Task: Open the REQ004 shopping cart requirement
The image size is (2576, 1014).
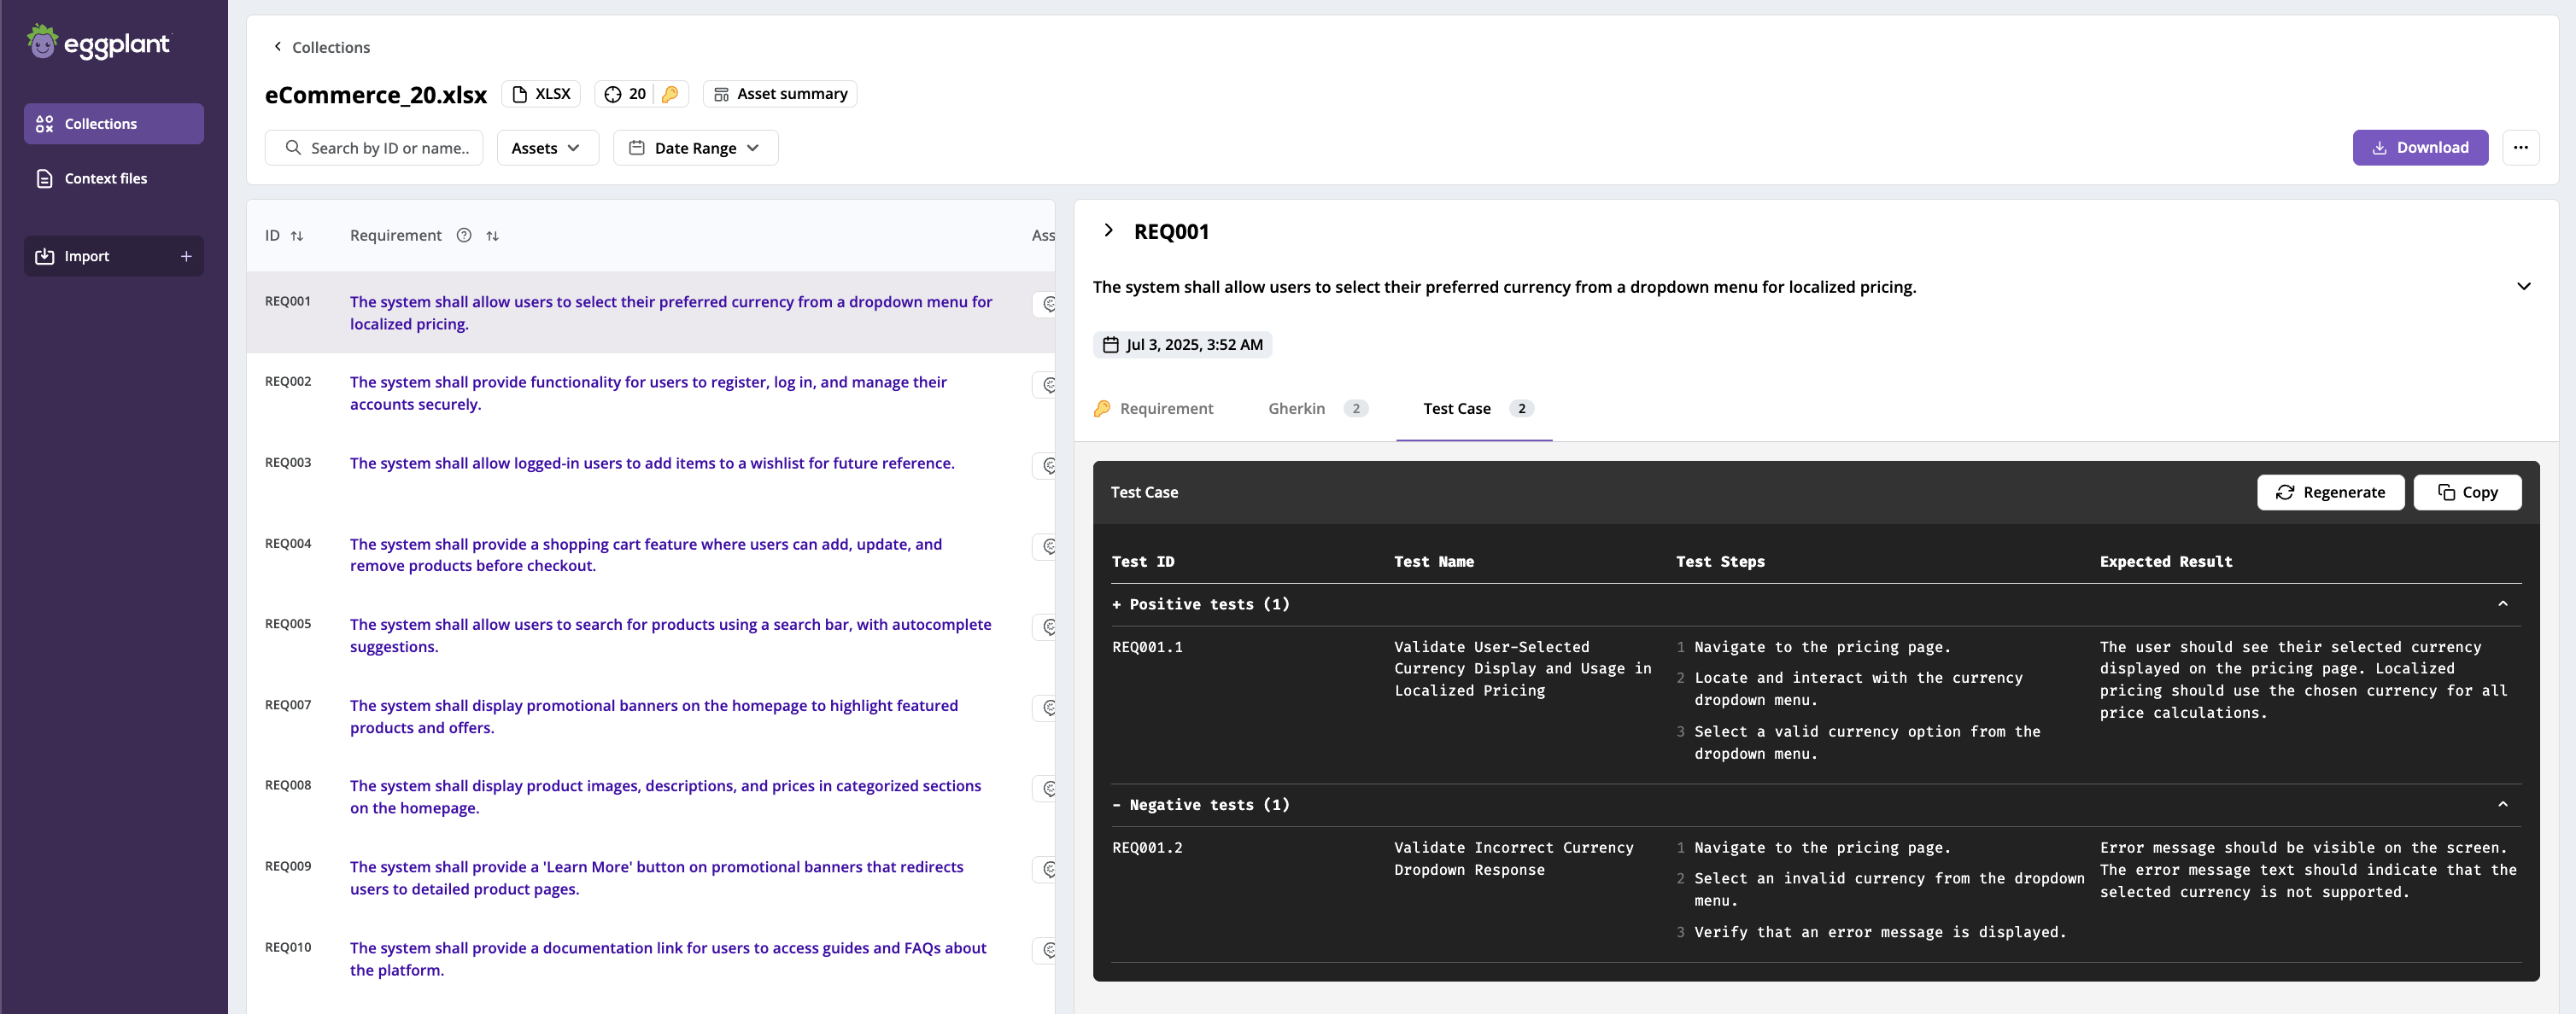Action: click(x=646, y=555)
